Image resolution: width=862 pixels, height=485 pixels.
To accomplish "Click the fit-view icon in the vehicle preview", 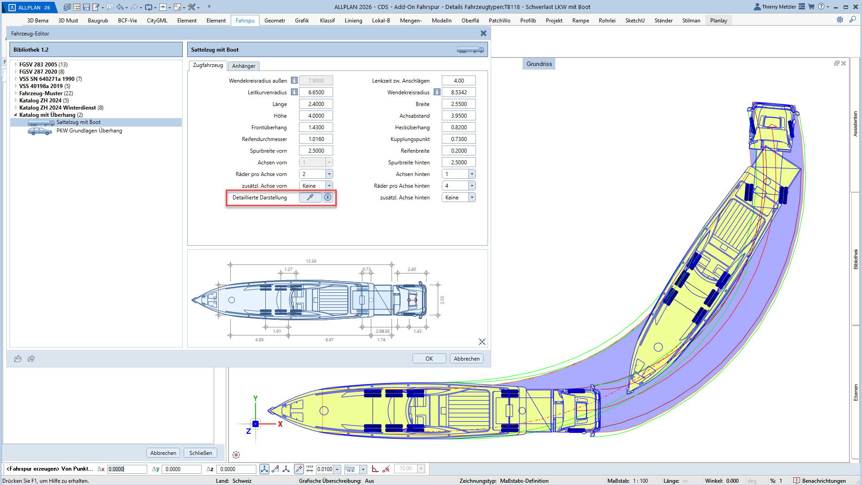I will (x=482, y=342).
